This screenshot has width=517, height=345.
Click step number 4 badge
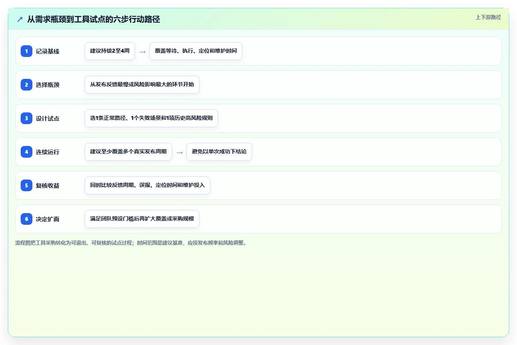pos(27,152)
